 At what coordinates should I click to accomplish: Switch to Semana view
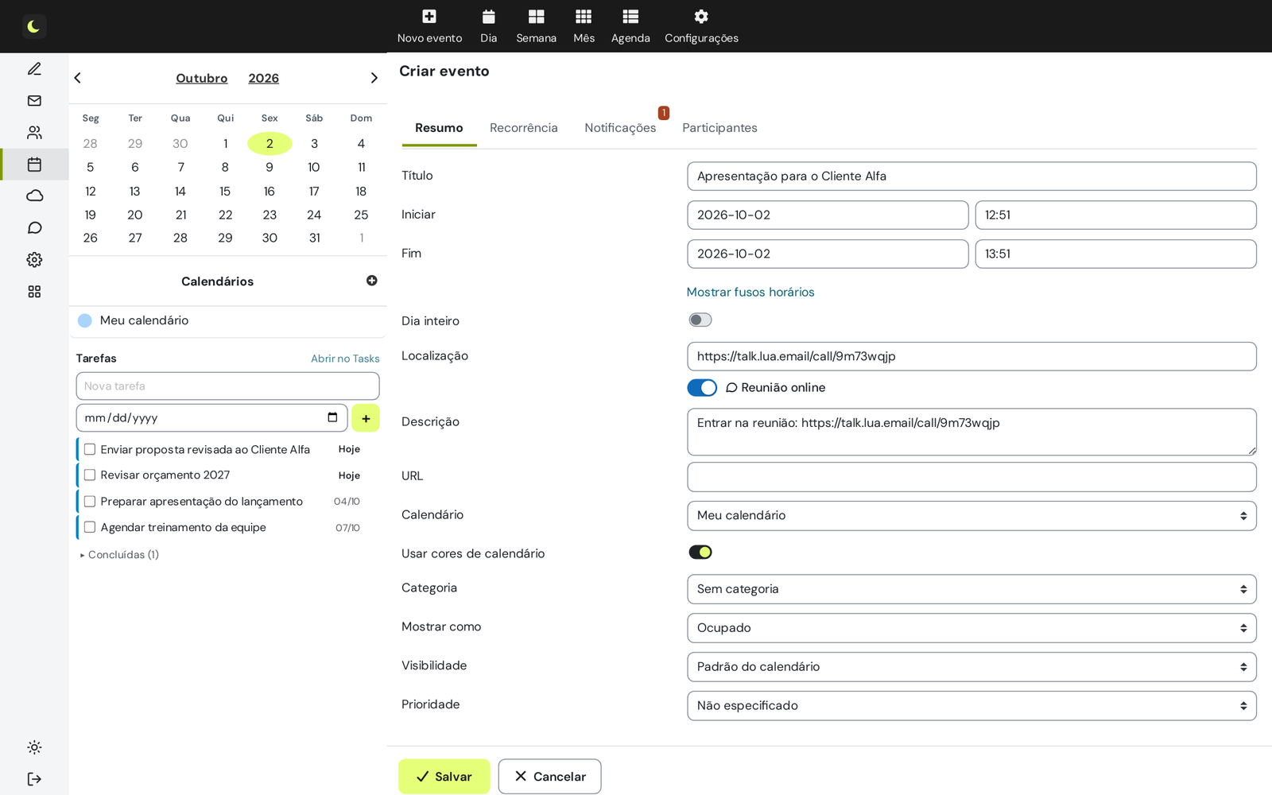pos(536,26)
